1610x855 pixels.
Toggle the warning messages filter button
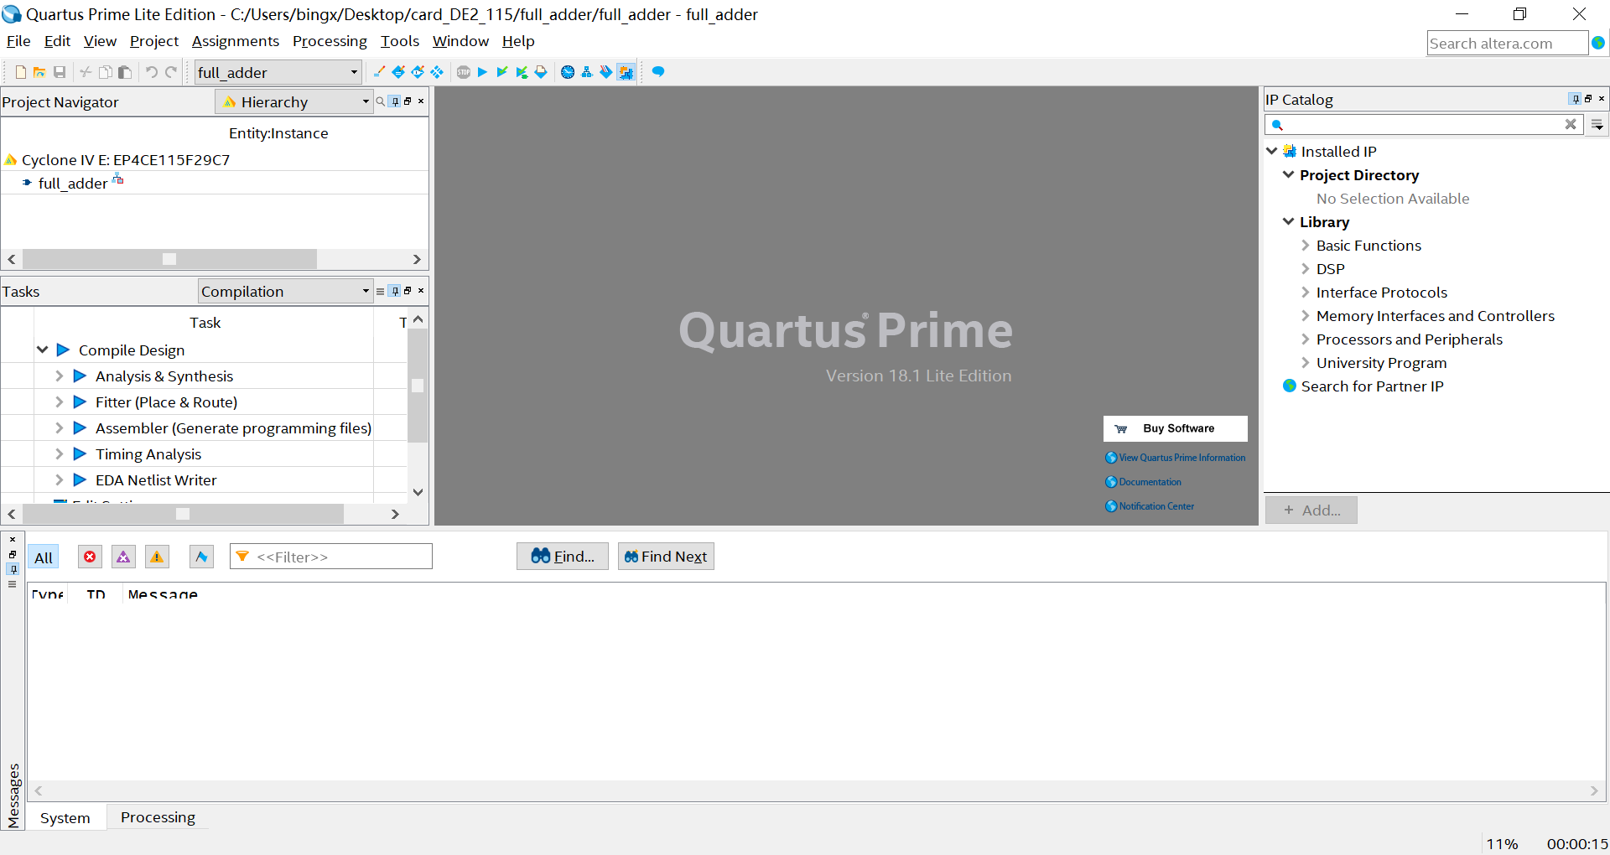[157, 557]
